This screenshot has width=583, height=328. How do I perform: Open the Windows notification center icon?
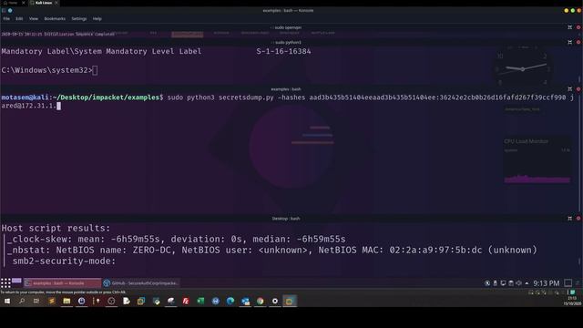pos(573,292)
